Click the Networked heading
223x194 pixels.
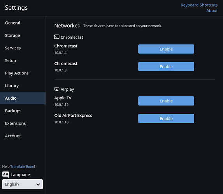67,26
